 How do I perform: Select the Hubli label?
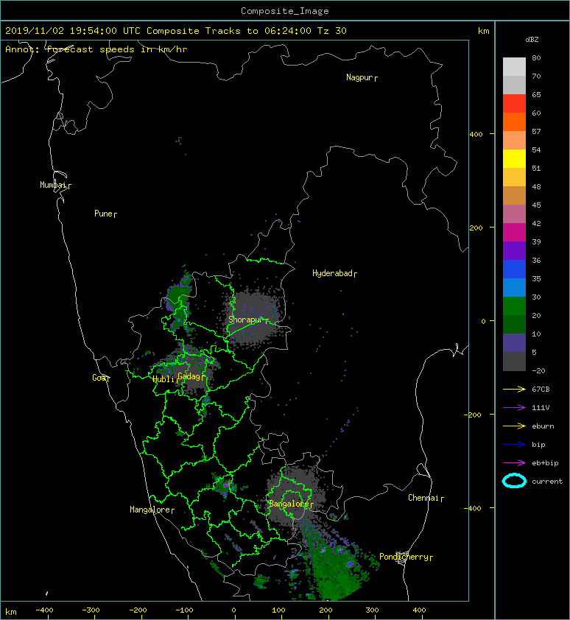click(163, 379)
